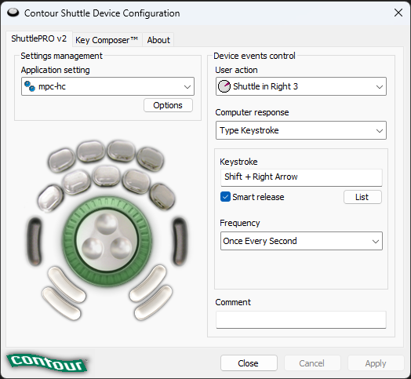
Task: Click the Options button
Action: [168, 105]
